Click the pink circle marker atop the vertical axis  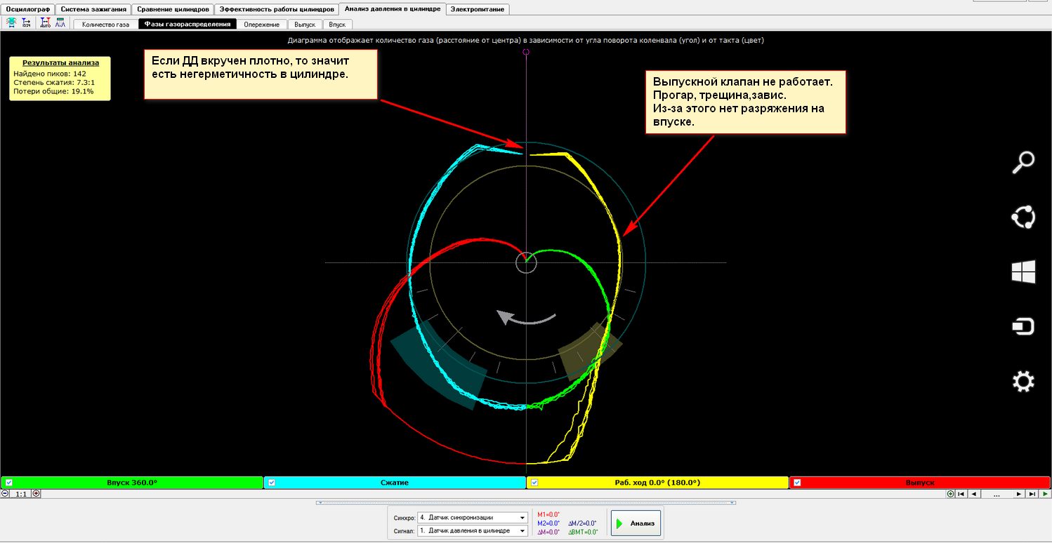526,52
